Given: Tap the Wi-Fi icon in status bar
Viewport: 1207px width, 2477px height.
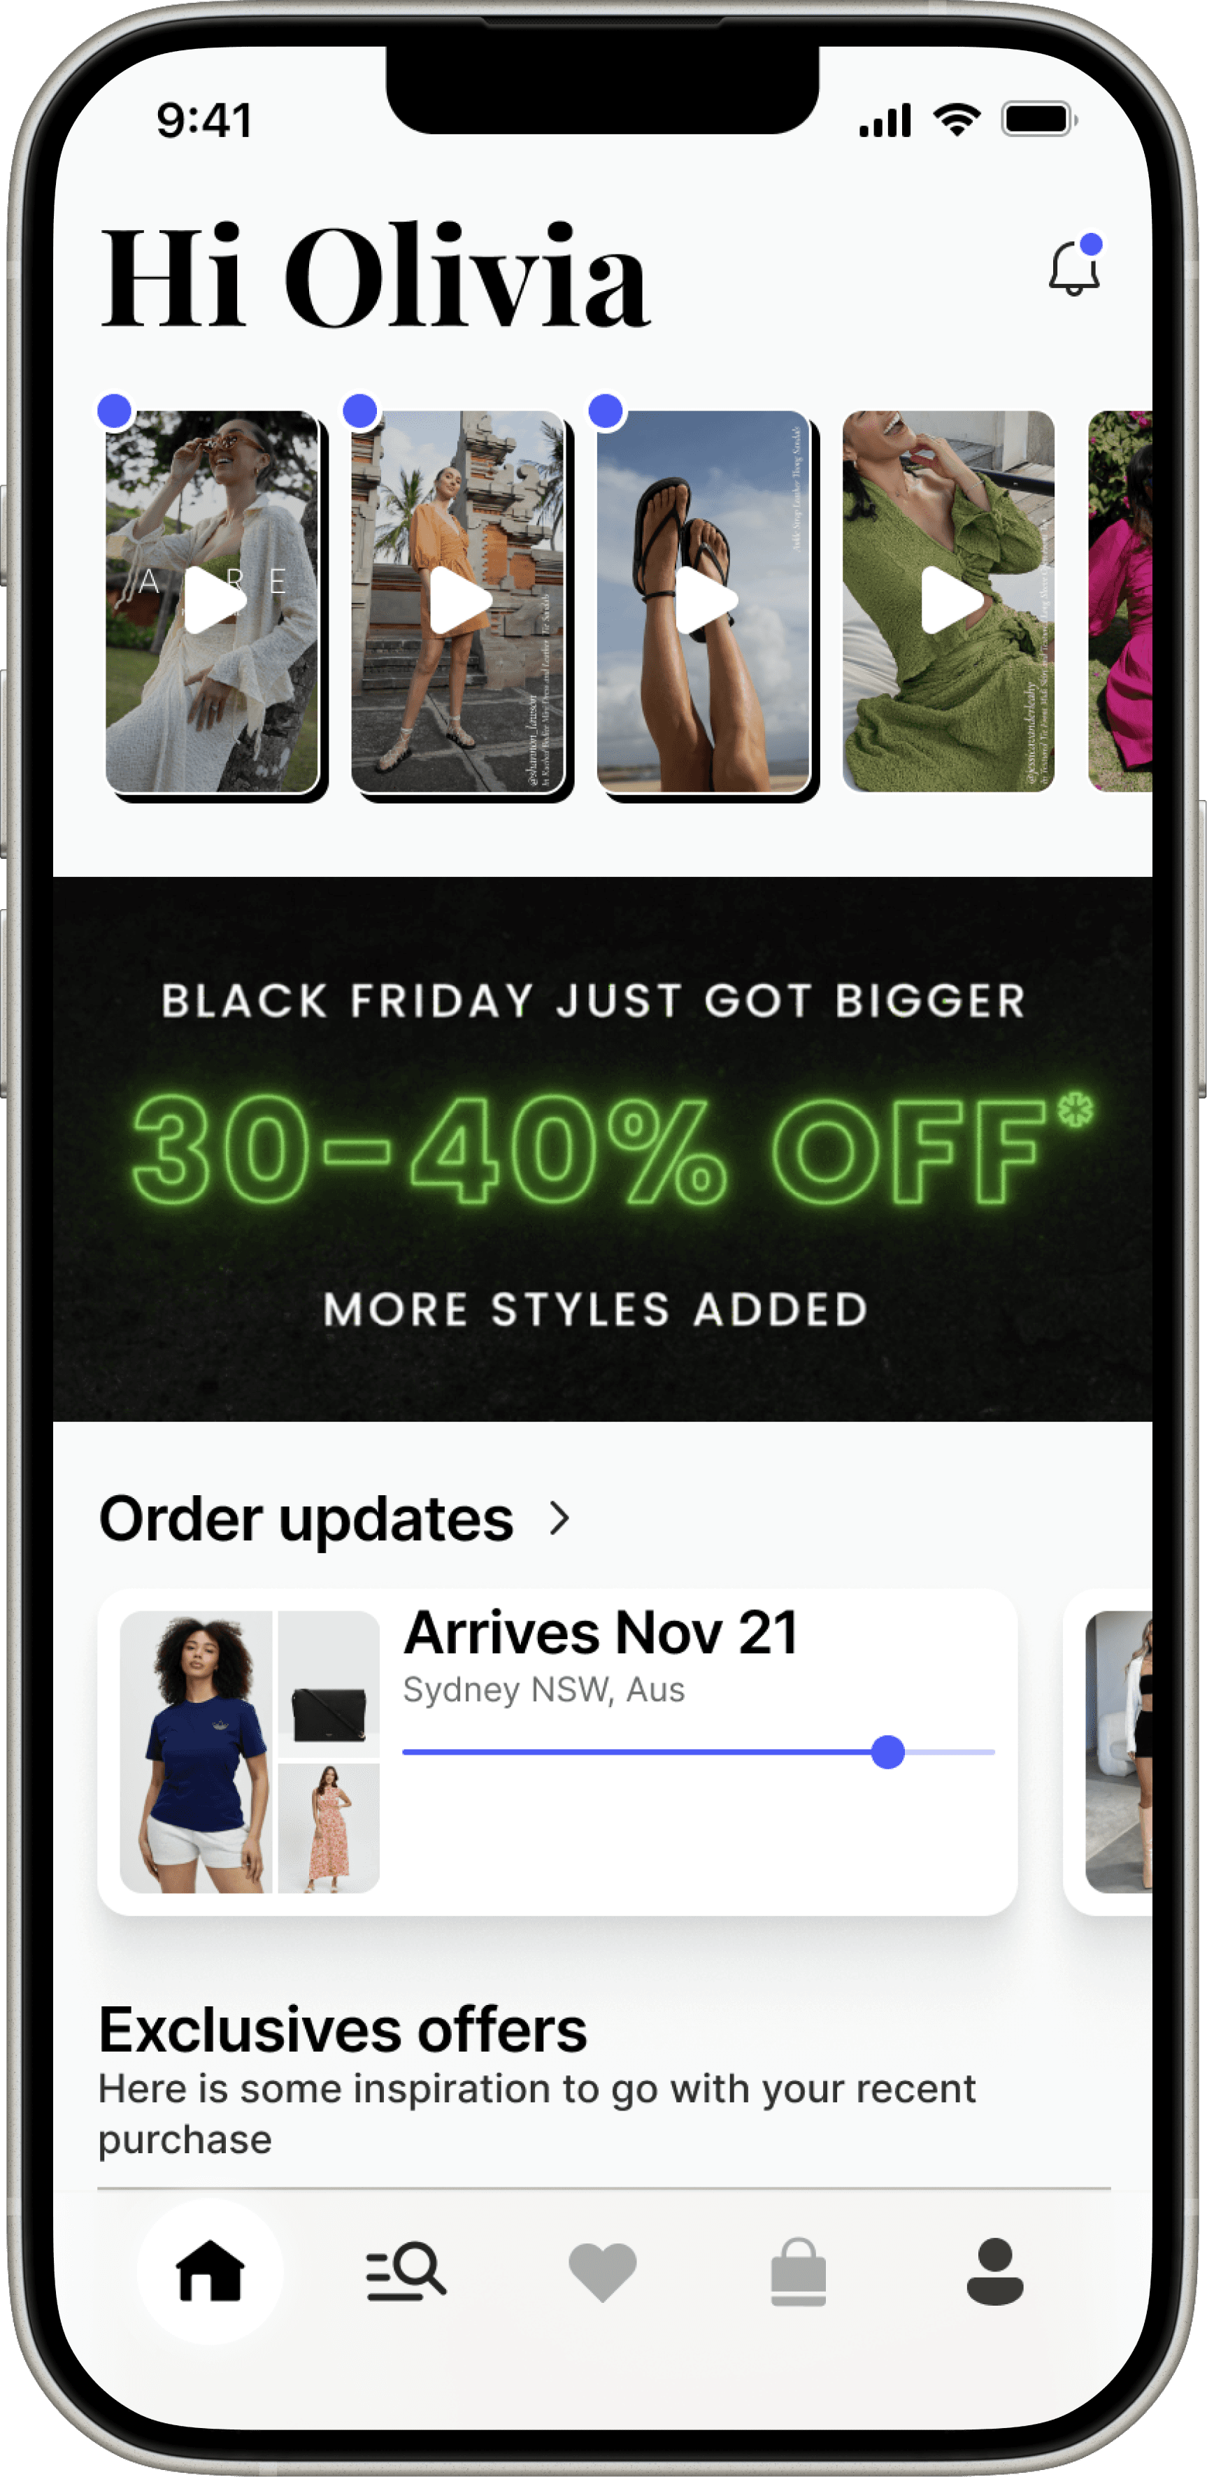Looking at the screenshot, I should [x=957, y=120].
